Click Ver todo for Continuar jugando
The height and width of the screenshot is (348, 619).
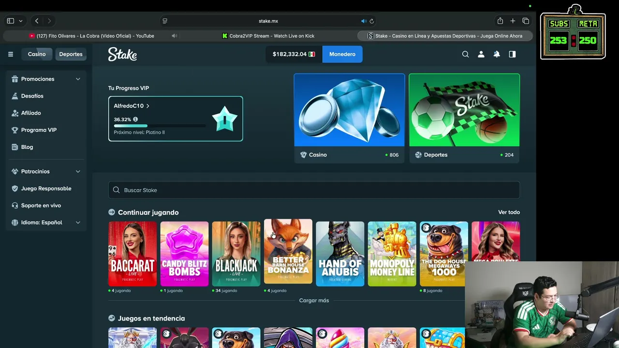pos(509,212)
